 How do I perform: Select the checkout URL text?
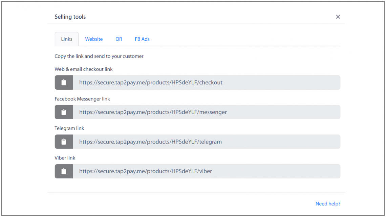pos(151,82)
